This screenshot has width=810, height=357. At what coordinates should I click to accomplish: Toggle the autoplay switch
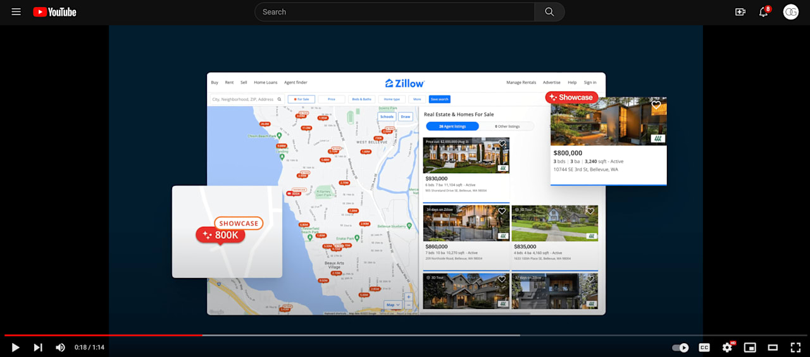(x=680, y=348)
